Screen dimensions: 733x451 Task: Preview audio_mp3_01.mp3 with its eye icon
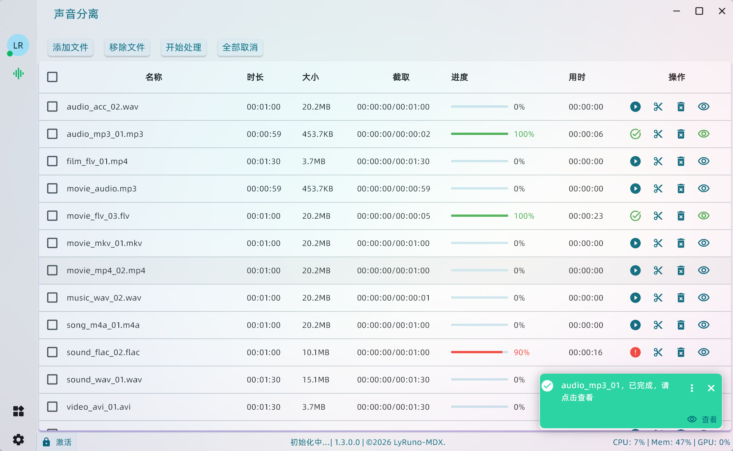(x=703, y=134)
